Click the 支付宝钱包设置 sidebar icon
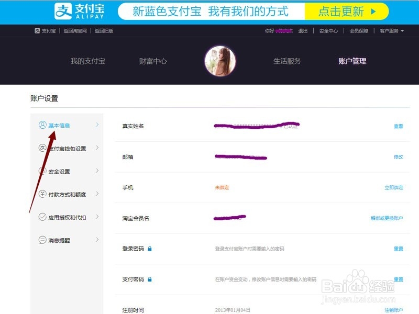Viewport: 419px width, 314px height. (42, 148)
